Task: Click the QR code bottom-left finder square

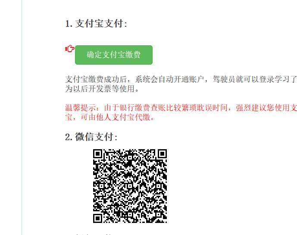Action: (97, 218)
